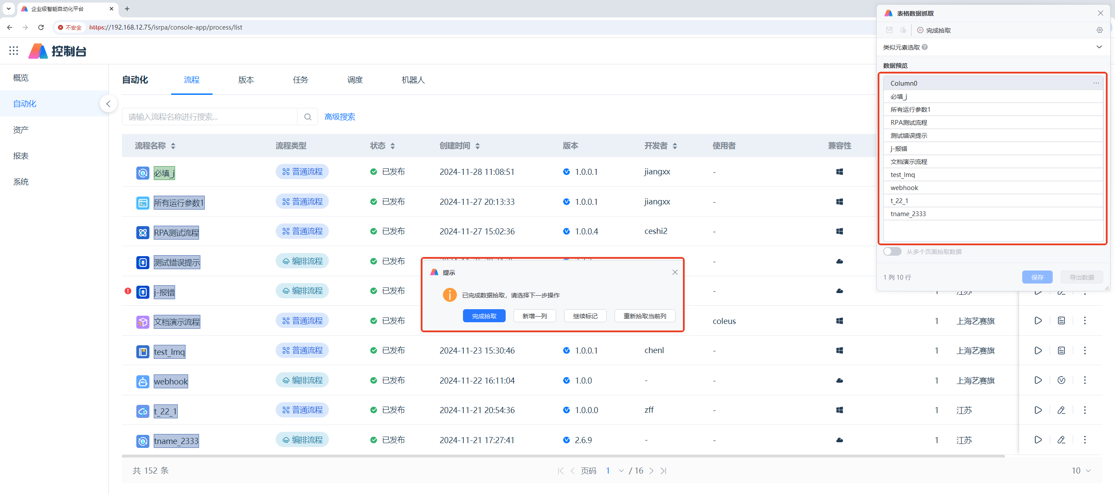The image size is (1115, 494).
Task: Click the RPA测试流程 process icon
Action: 143,233
